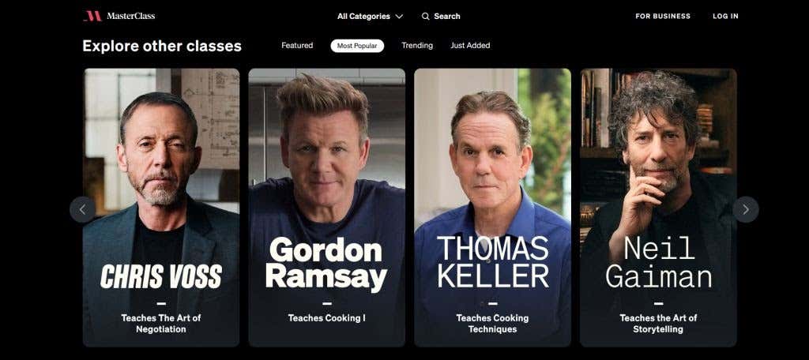809x360 pixels.
Task: Select the Featured tab
Action: (x=297, y=45)
